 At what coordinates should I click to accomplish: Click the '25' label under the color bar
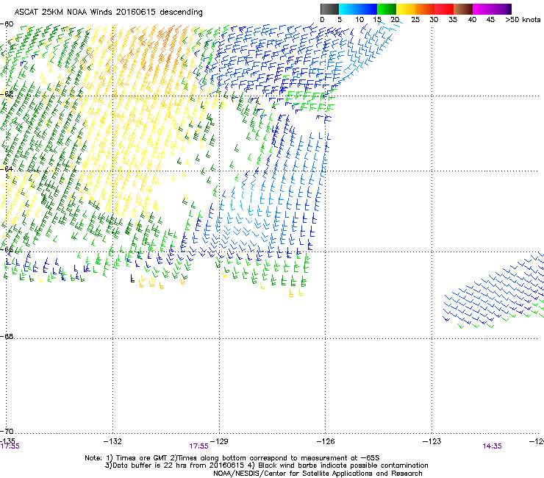(x=415, y=20)
